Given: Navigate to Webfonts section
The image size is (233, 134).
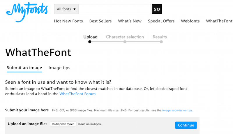Looking at the screenshot, I should coord(190,21).
